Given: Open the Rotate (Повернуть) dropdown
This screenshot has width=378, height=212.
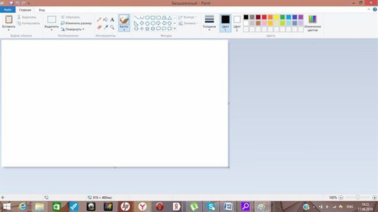Looking at the screenshot, I should click(x=73, y=30).
